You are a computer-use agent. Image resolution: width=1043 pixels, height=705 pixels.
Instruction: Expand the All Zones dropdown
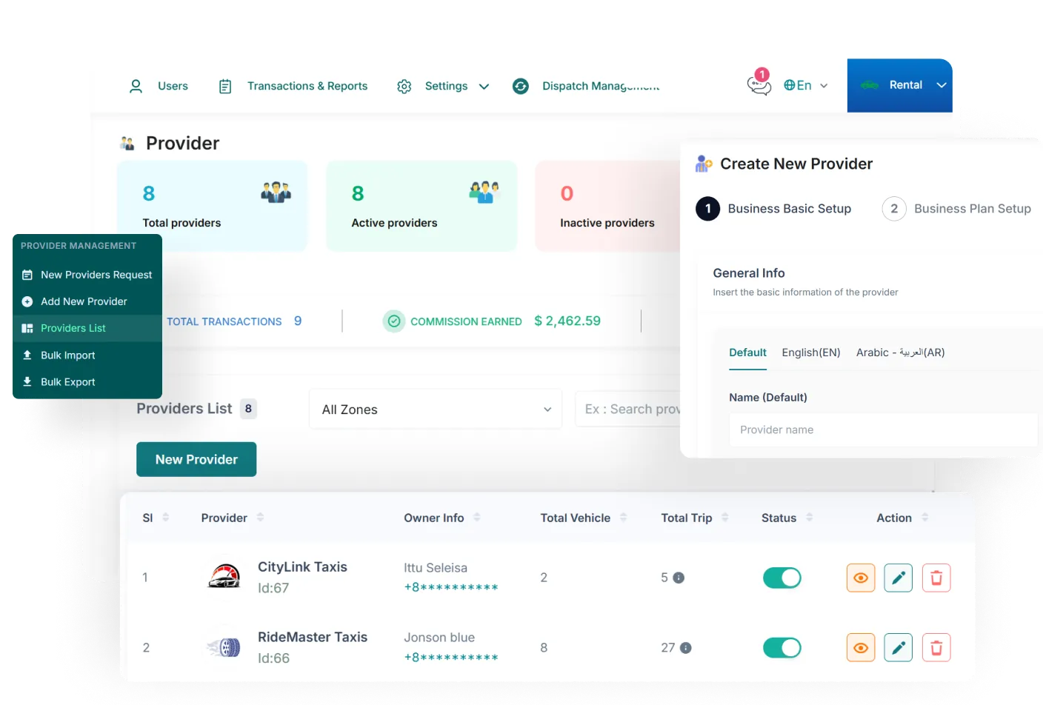(435, 410)
